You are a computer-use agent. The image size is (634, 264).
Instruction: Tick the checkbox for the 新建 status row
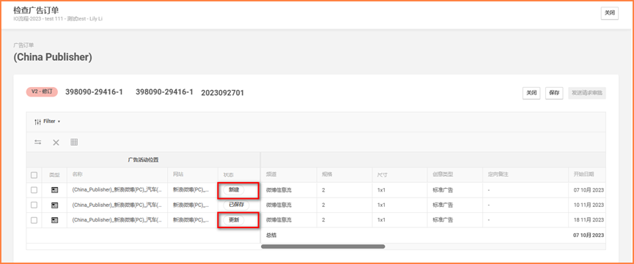click(x=34, y=190)
